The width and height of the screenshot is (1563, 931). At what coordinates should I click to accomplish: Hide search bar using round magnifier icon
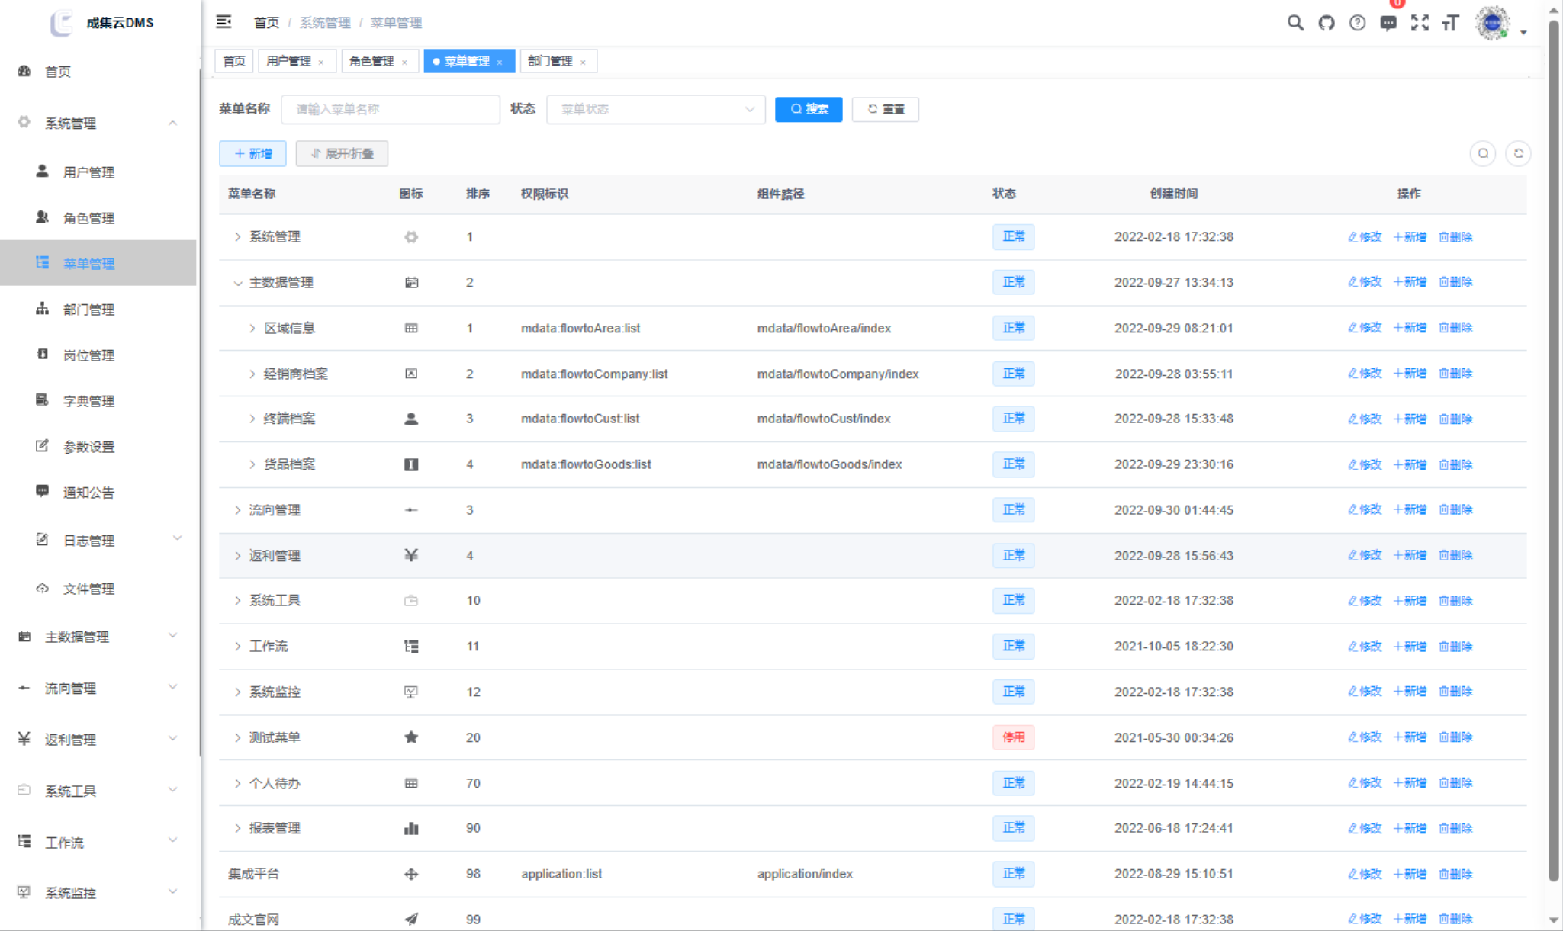point(1483,153)
